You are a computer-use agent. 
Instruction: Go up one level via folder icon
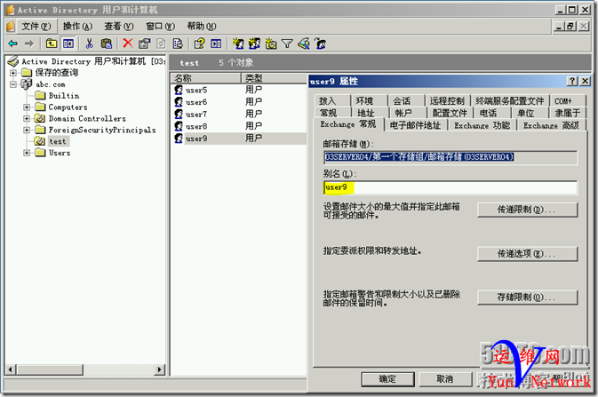point(52,44)
